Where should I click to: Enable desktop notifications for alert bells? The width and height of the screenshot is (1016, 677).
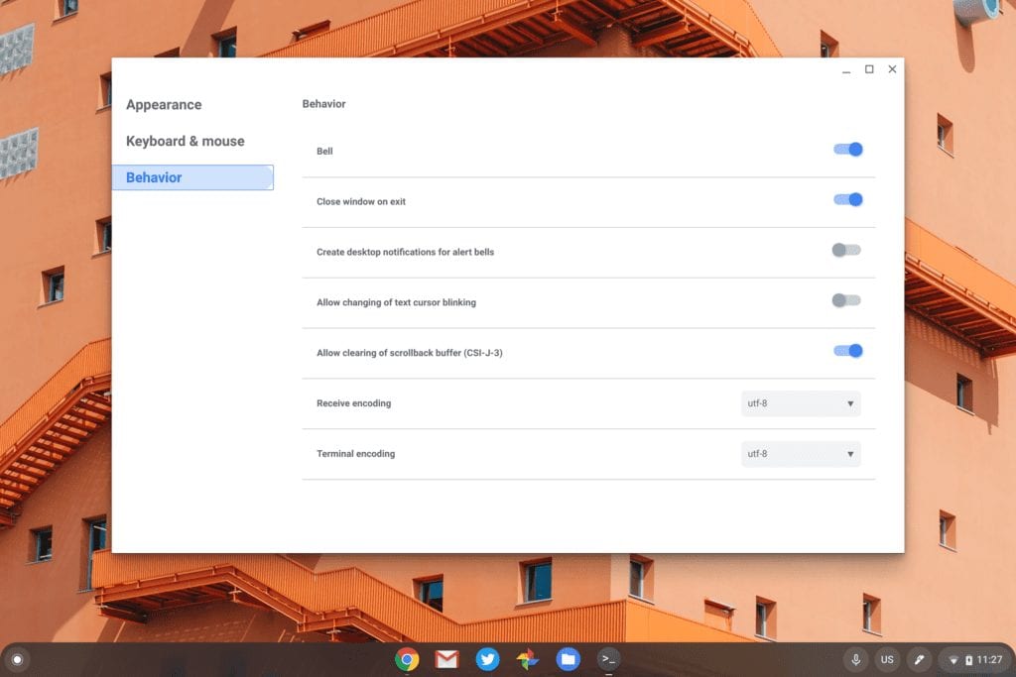847,251
